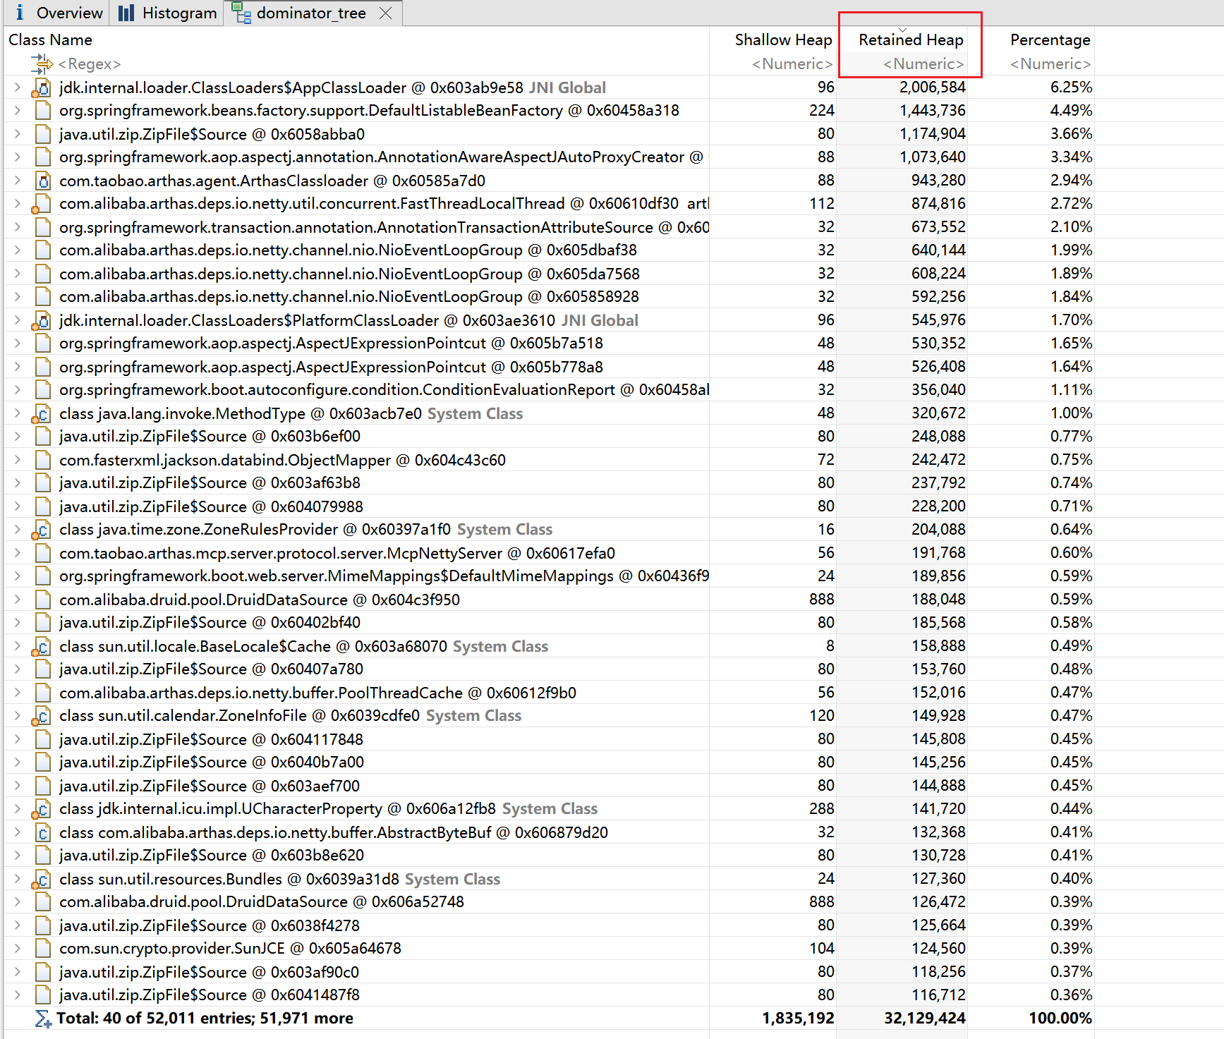1224x1039 pixels.
Task: Expand the DefaultListableBeanFactory row
Action: pos(17,111)
